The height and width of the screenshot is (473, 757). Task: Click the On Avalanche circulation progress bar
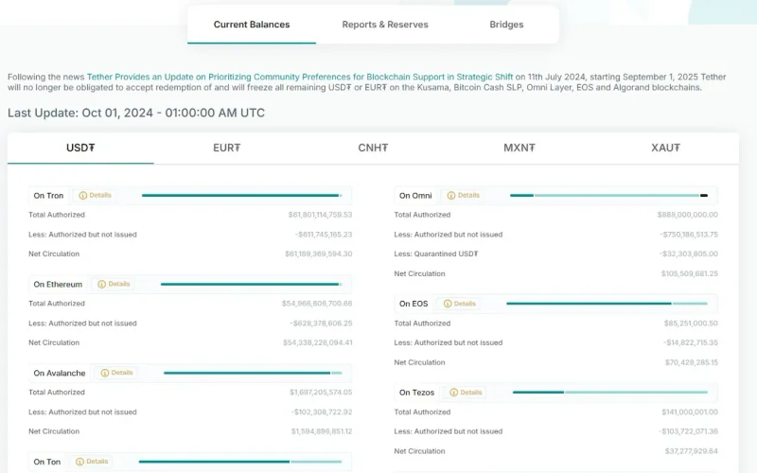[253, 373]
